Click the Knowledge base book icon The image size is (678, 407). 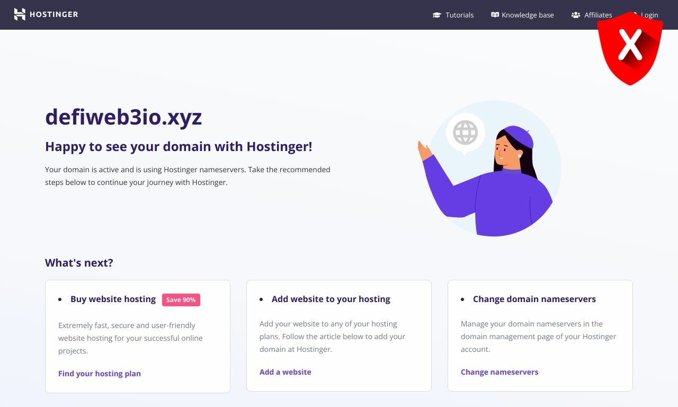tap(495, 15)
